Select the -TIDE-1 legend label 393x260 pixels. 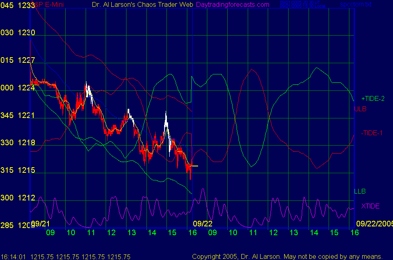(371, 133)
